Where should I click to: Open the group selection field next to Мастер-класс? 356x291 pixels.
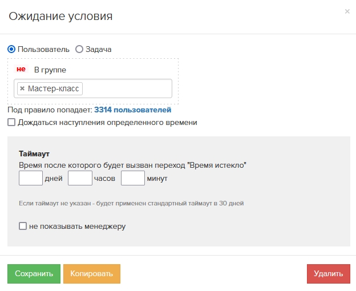pyautogui.click(x=126, y=88)
